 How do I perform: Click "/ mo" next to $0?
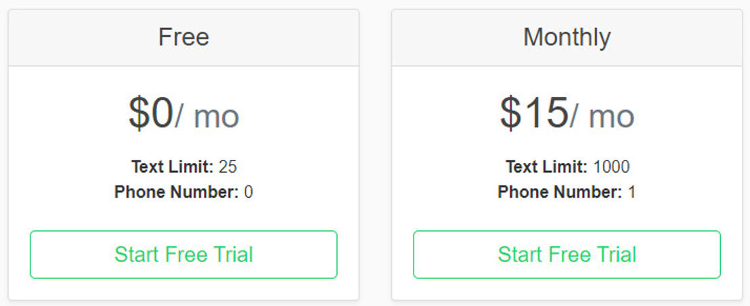point(207,116)
